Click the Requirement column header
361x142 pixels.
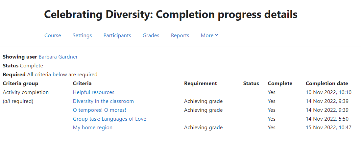point(201,83)
